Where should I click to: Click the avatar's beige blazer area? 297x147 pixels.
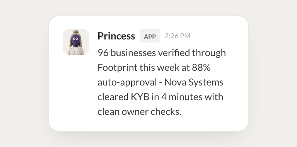(76, 51)
